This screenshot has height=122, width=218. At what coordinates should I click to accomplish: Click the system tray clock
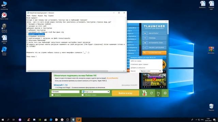coord(208,120)
